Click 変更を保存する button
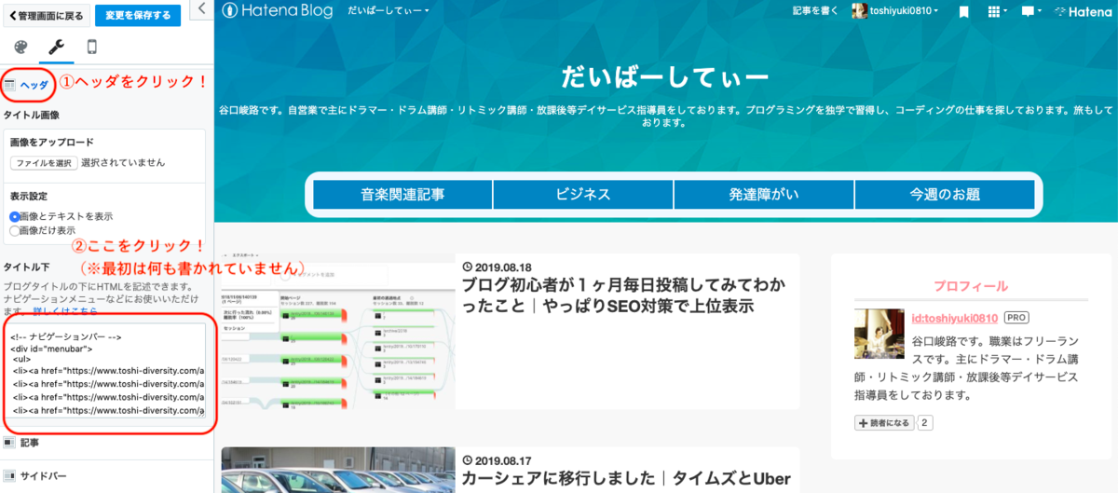Screen dimensions: 1118x493 138,16
